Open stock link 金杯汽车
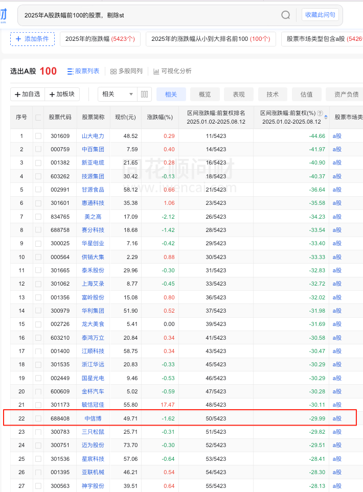 (93, 391)
